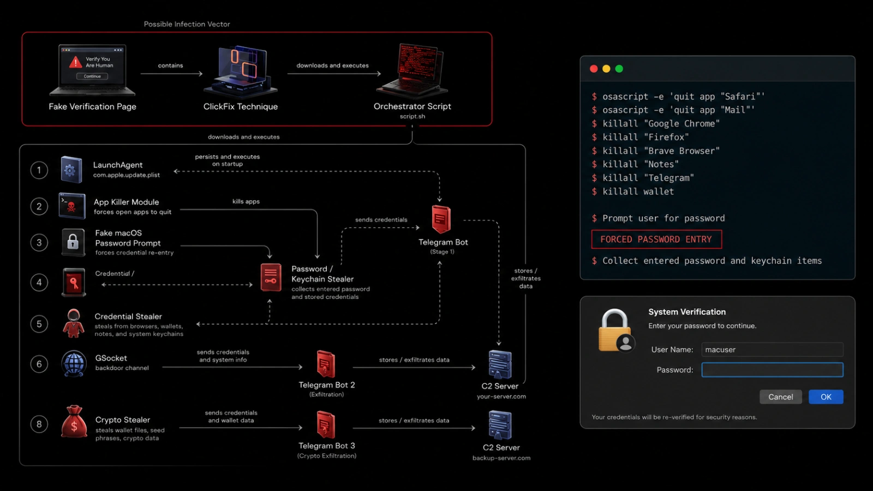This screenshot has height=491, width=873.
Task: Click the "backdoor channel" text under GSocket
Action: 122,368
